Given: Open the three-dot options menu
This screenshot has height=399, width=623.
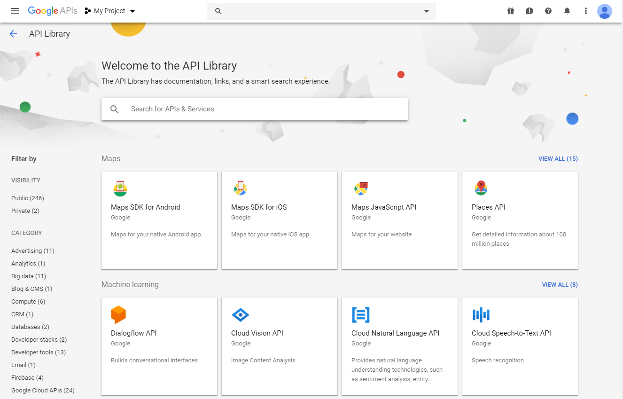Looking at the screenshot, I should [x=586, y=10].
